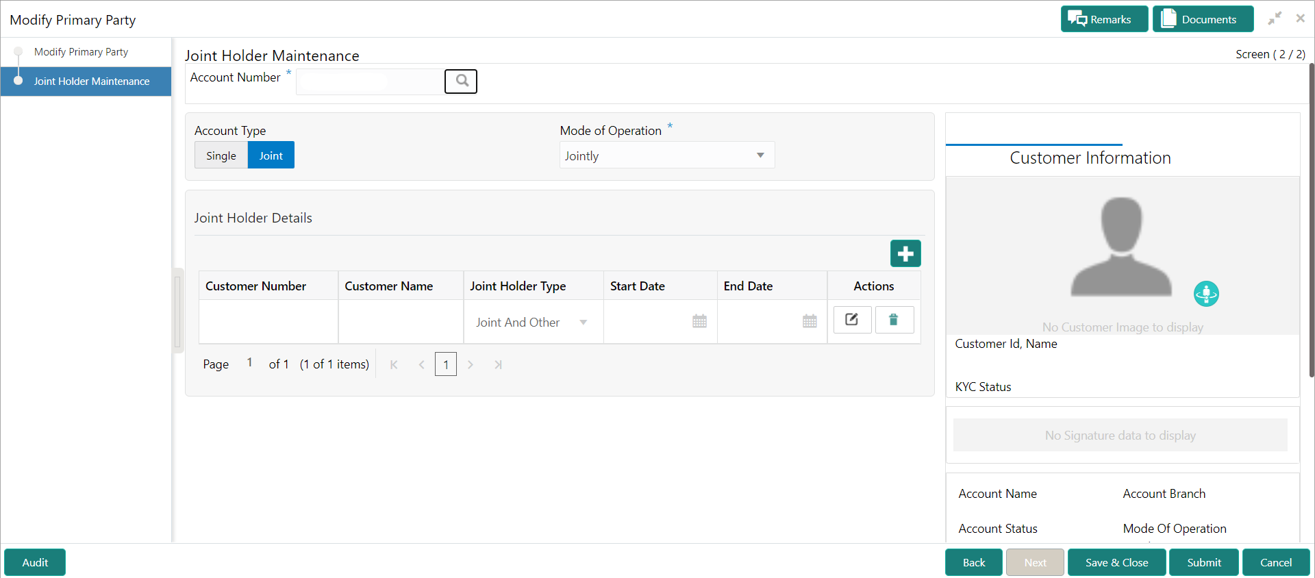
Task: Select Single account type
Action: (x=221, y=155)
